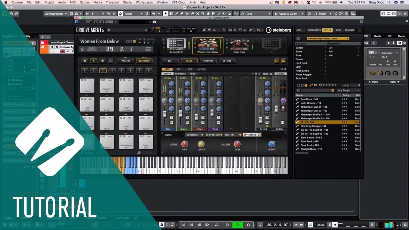Screen dimensions: 409x230
Task: Open the macOS Wi-Fi status icon
Action: point(314,2)
